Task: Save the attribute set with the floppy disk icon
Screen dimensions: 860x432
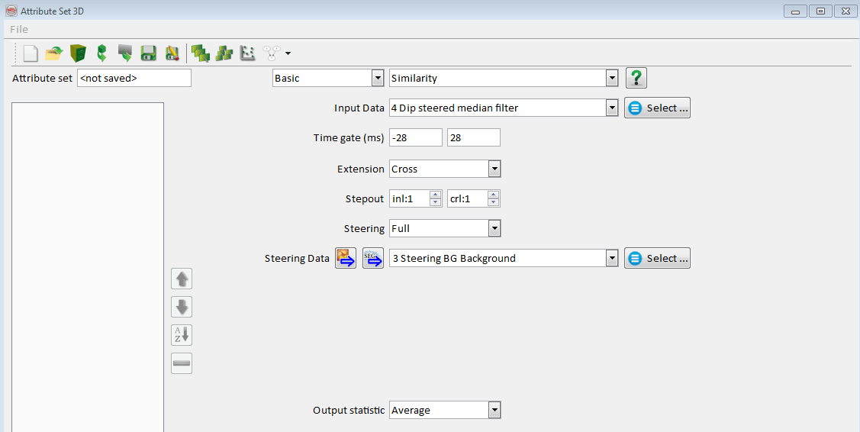Action: (x=149, y=53)
